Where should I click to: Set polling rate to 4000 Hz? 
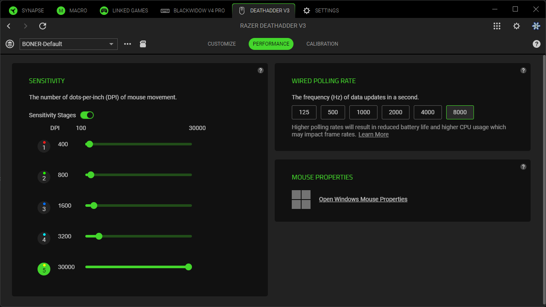tap(428, 112)
